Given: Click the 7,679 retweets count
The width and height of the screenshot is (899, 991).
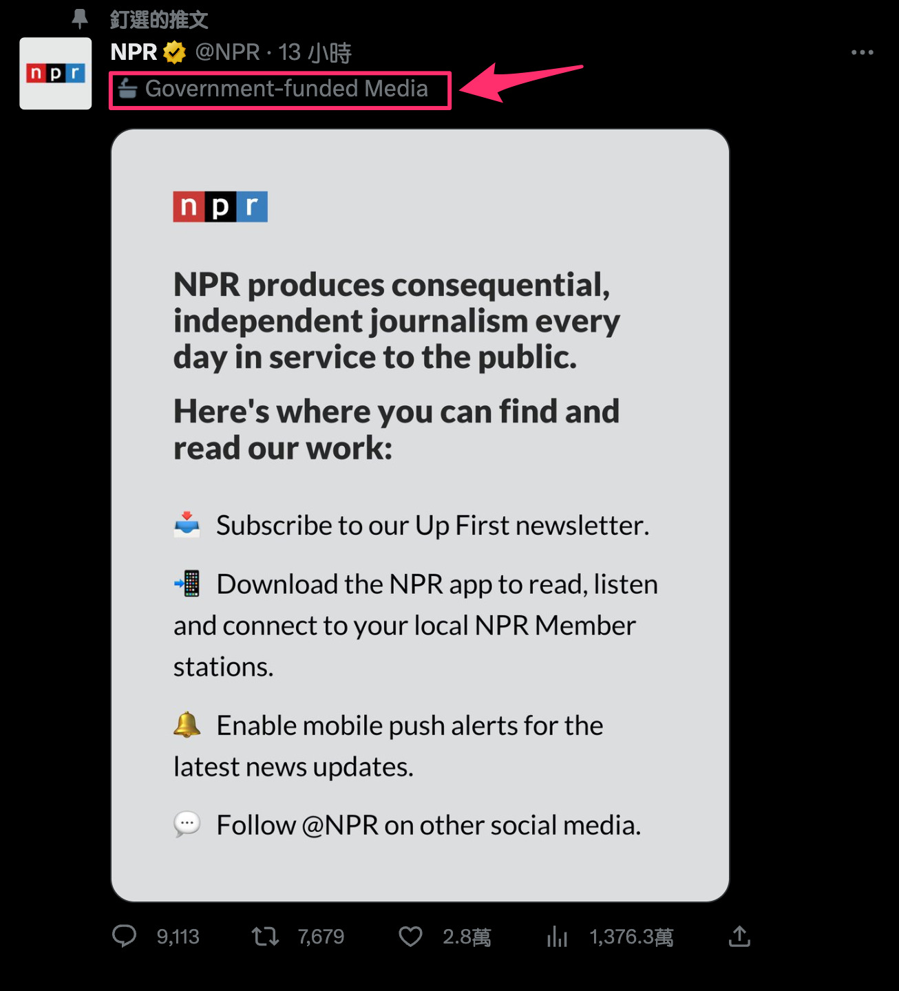Looking at the screenshot, I should tap(321, 937).
